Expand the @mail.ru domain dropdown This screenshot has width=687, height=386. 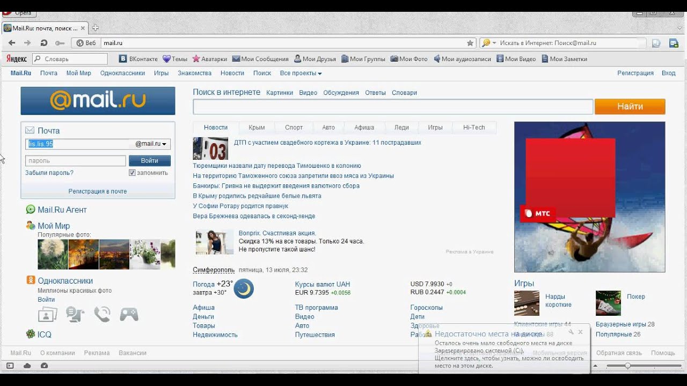point(150,144)
